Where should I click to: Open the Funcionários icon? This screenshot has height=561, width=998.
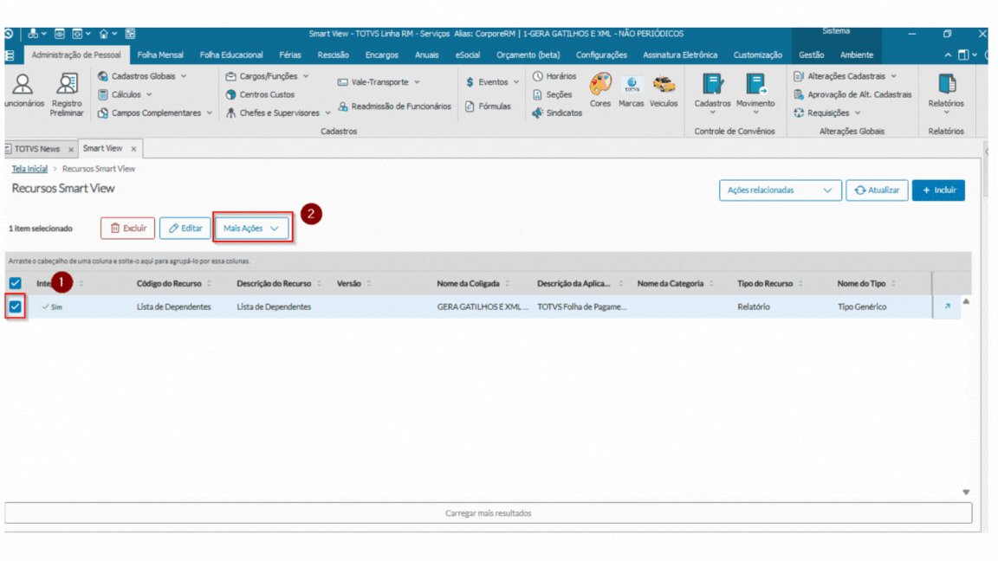[23, 90]
